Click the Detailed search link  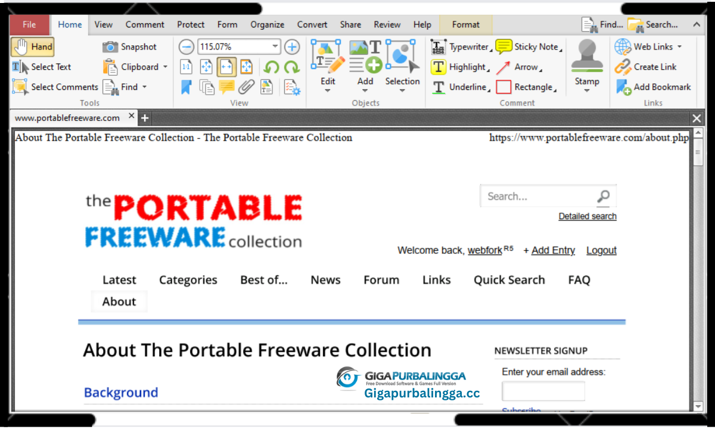(587, 216)
